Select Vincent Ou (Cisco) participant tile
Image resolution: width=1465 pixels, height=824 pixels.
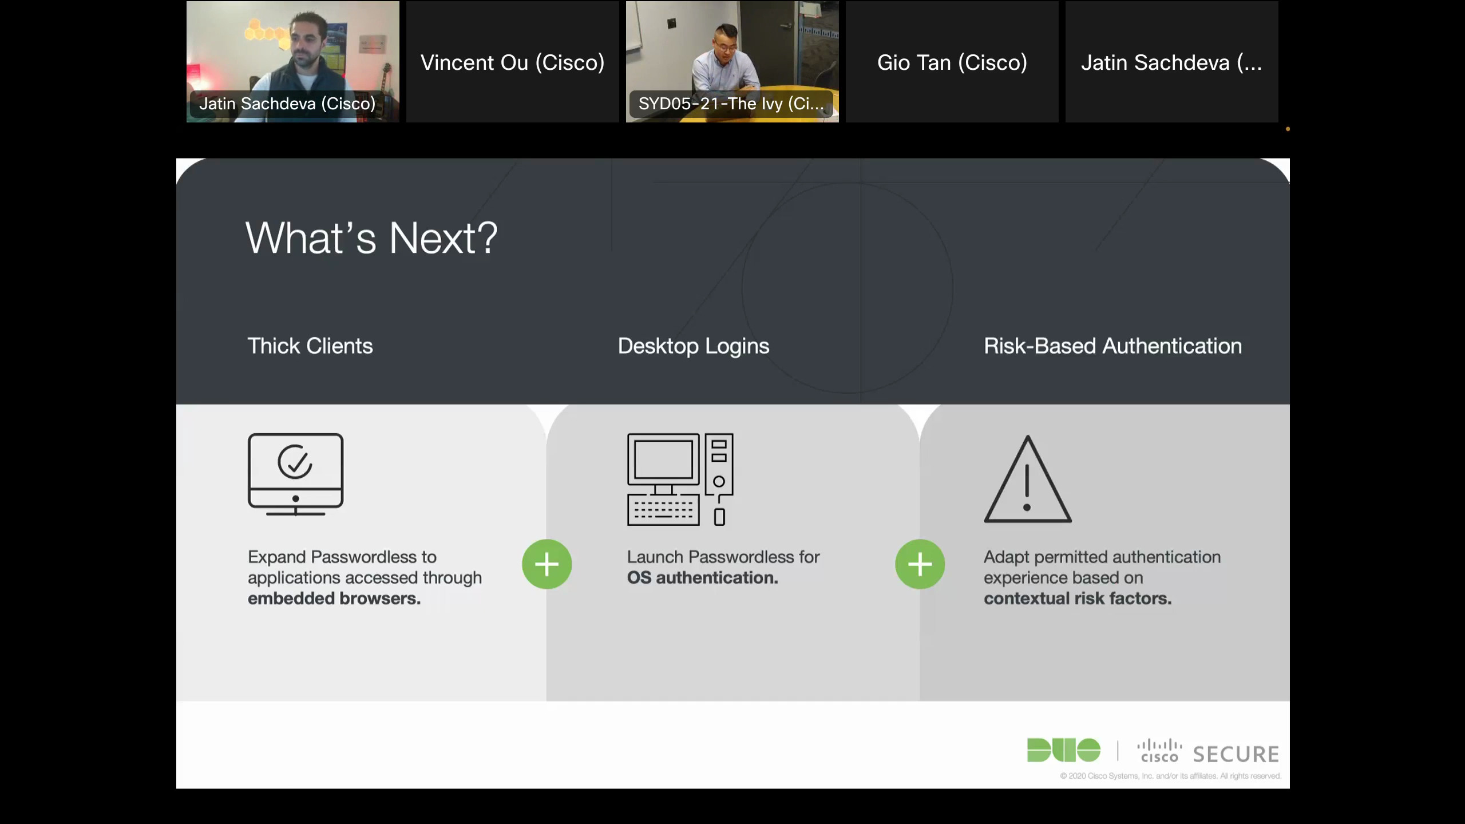click(x=512, y=62)
